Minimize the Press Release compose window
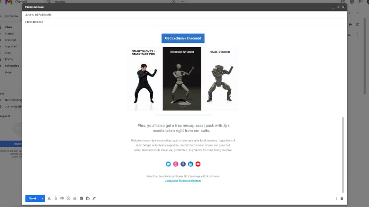The height and width of the screenshot is (207, 369). 334,7
